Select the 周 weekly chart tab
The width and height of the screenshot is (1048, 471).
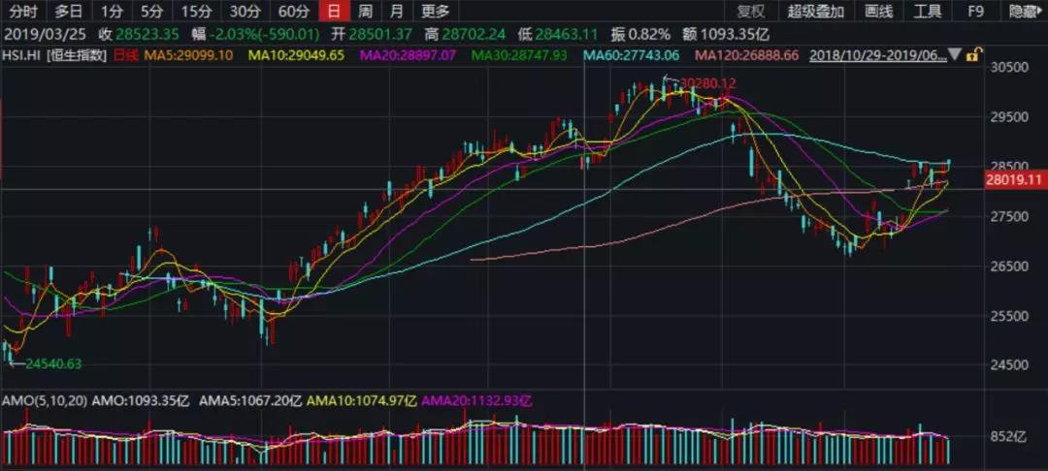click(x=365, y=11)
